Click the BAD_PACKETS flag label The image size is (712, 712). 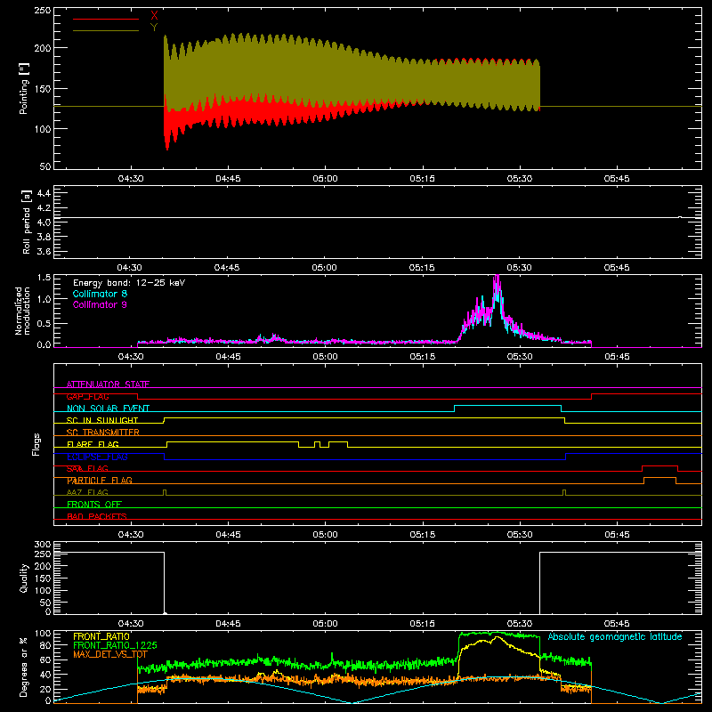coord(97,516)
